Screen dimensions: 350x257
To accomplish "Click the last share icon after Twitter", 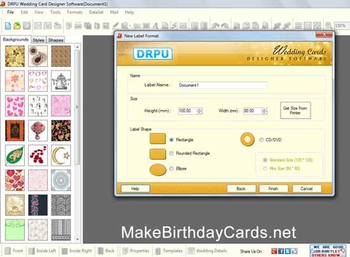I will [x=295, y=251].
